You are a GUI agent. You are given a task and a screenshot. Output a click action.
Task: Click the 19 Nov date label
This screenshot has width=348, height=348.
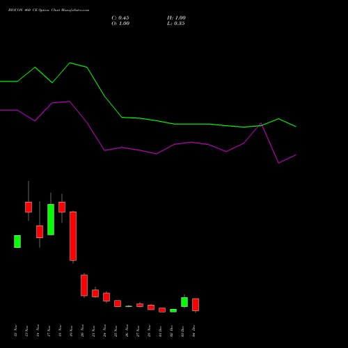tap(71, 331)
